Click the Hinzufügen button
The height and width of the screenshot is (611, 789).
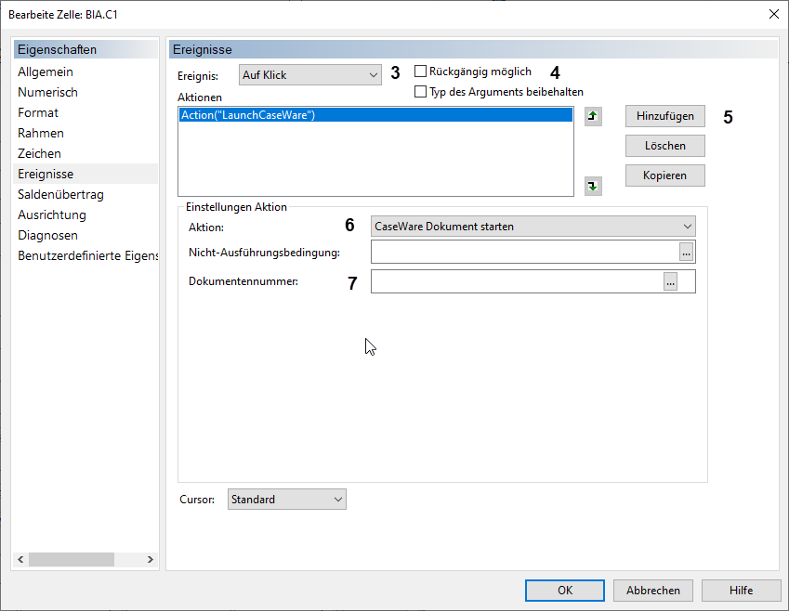[664, 116]
